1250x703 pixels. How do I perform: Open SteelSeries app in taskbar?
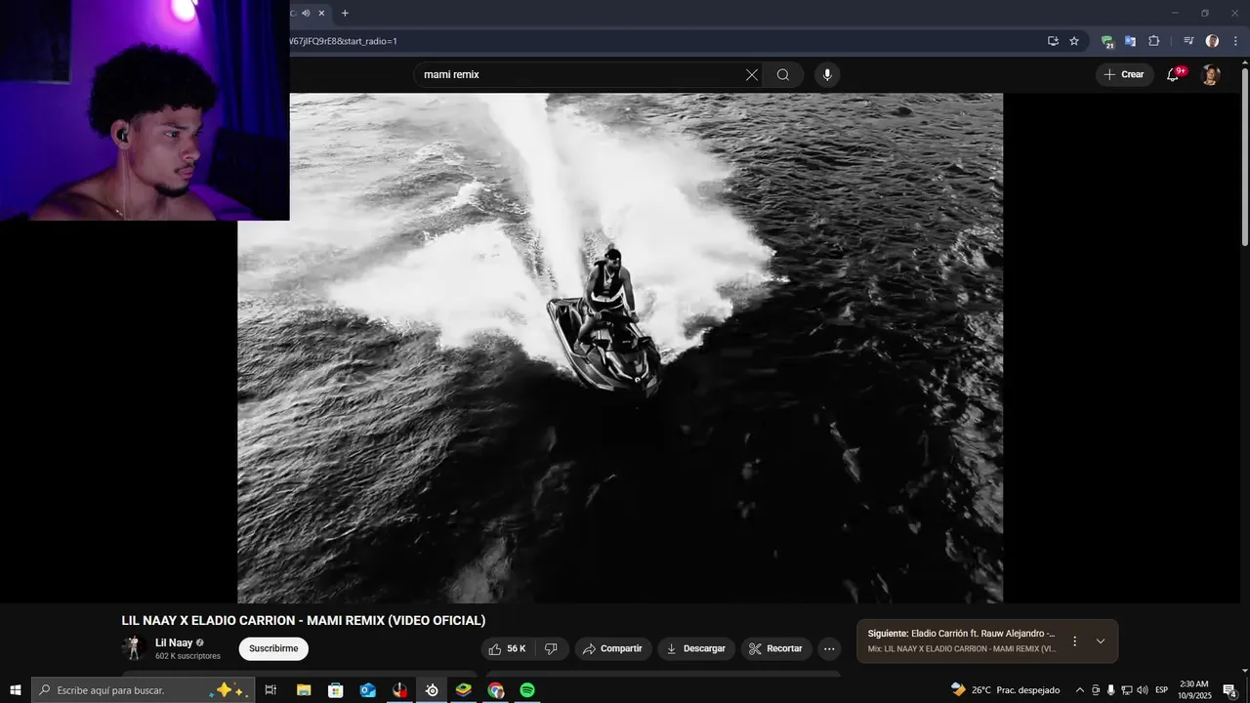432,690
